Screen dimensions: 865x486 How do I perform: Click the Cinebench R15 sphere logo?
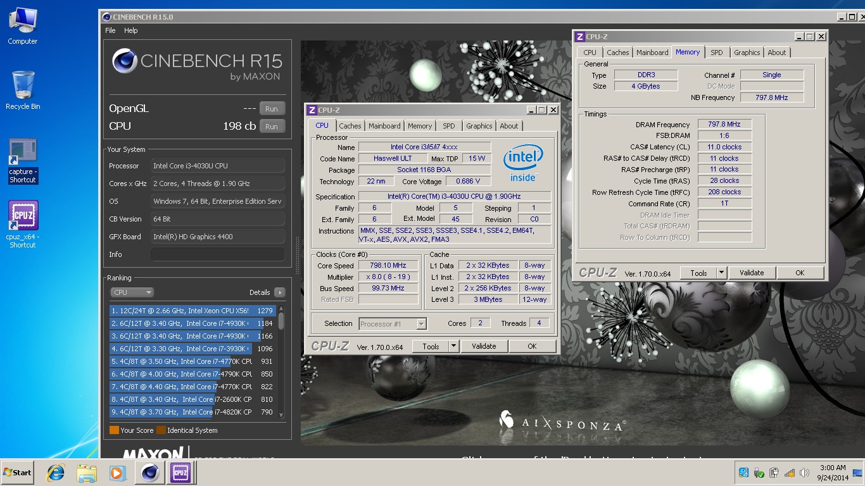pyautogui.click(x=125, y=61)
